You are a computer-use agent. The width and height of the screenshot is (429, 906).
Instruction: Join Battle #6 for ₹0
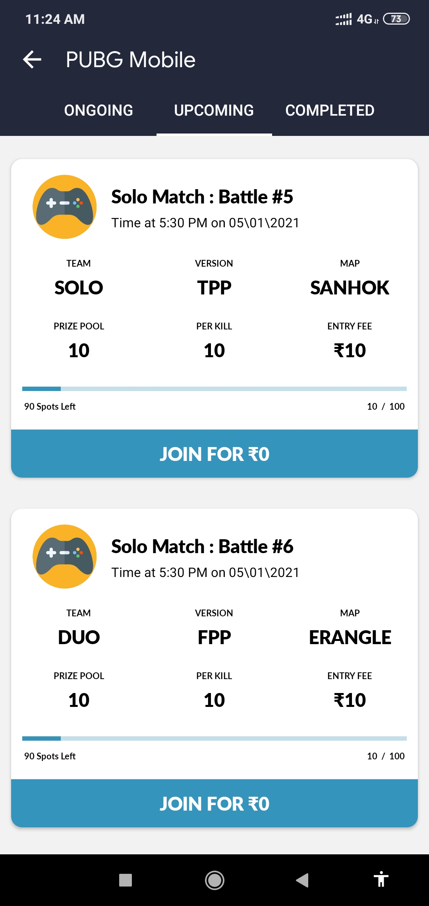[x=214, y=803]
